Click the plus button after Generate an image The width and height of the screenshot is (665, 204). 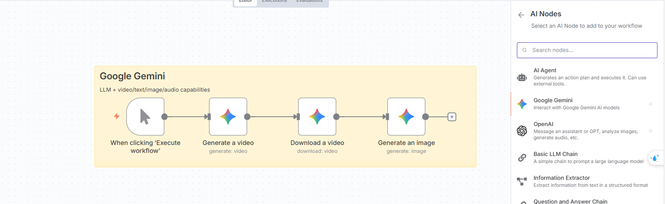452,117
